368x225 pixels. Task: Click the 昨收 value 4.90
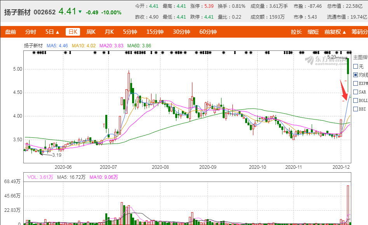tap(154, 17)
